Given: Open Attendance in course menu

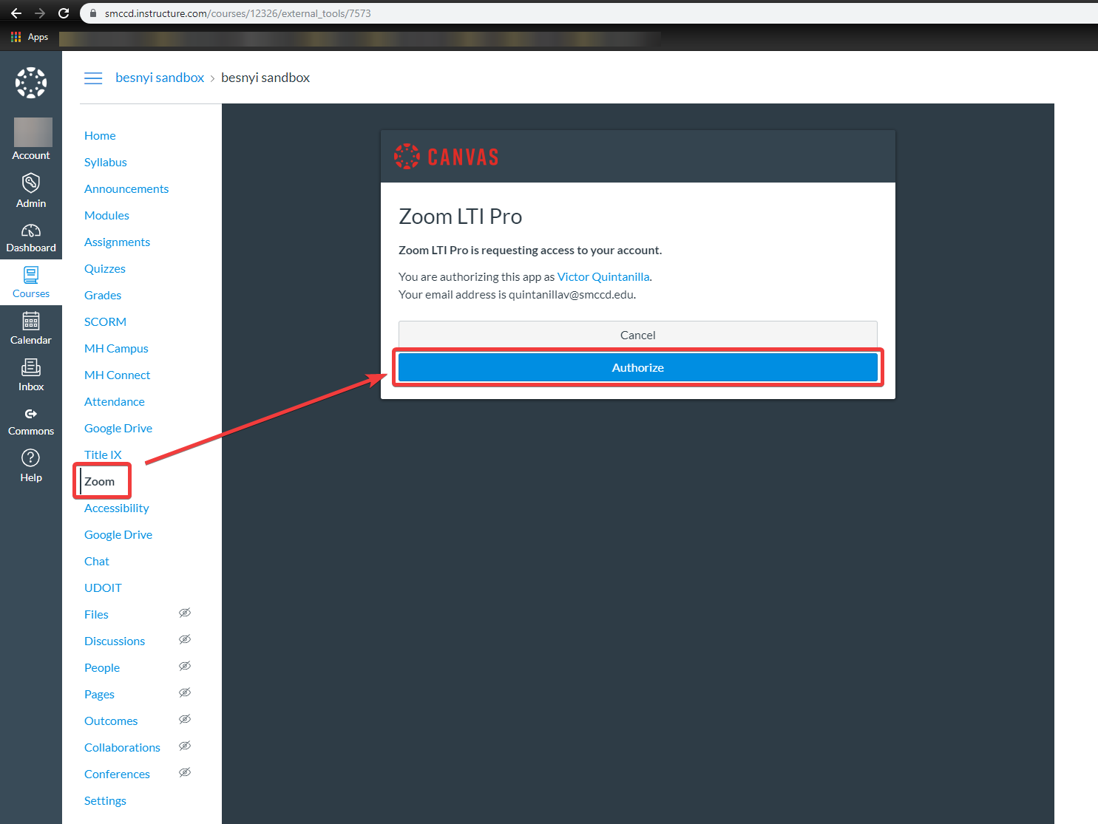Looking at the screenshot, I should tap(115, 401).
